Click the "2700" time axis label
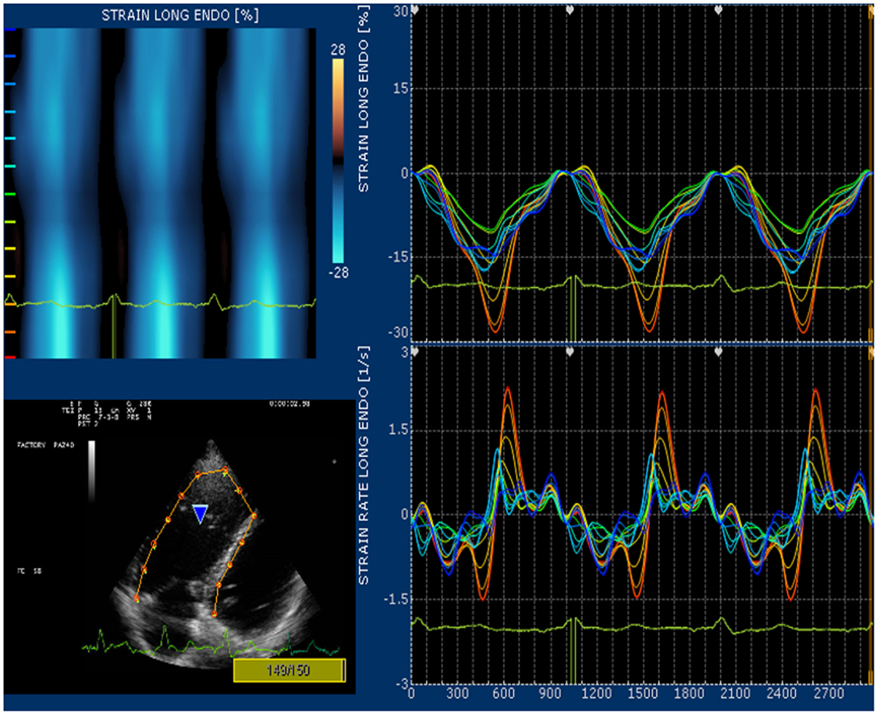Screen dimensions: 878x715 [x=829, y=694]
